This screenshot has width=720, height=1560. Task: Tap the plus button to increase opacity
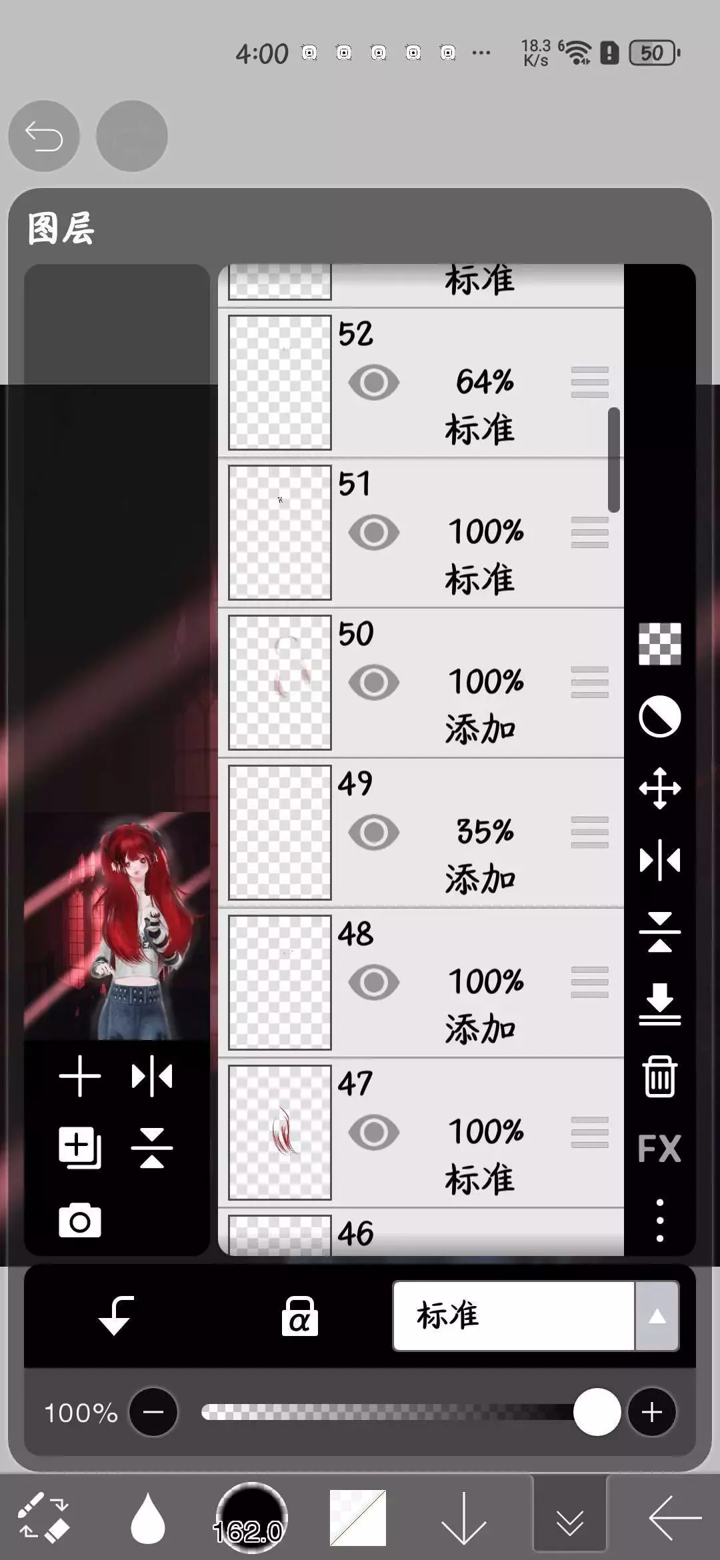coord(652,1412)
